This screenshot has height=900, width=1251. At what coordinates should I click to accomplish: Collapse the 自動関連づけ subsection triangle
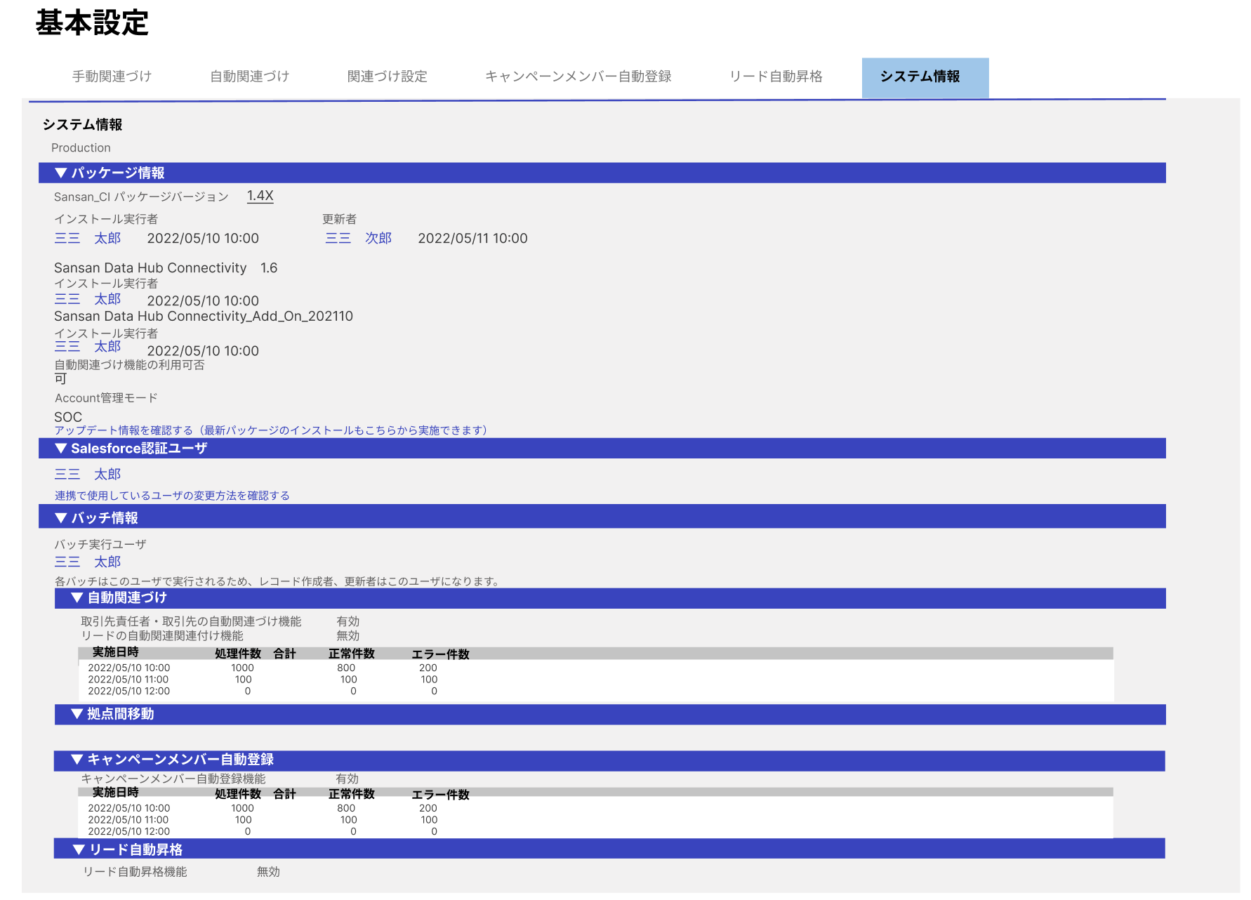pyautogui.click(x=77, y=598)
